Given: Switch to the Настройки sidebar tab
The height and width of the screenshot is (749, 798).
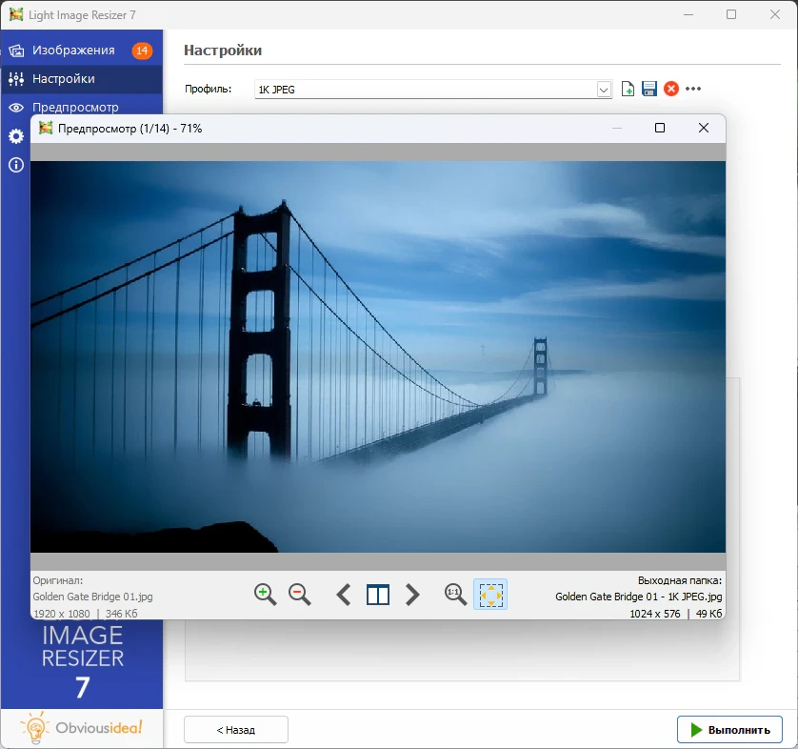Looking at the screenshot, I should (x=63, y=79).
